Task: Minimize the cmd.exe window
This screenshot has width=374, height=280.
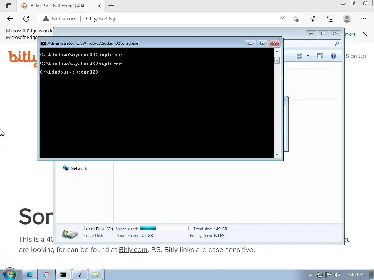Action: [x=250, y=43]
